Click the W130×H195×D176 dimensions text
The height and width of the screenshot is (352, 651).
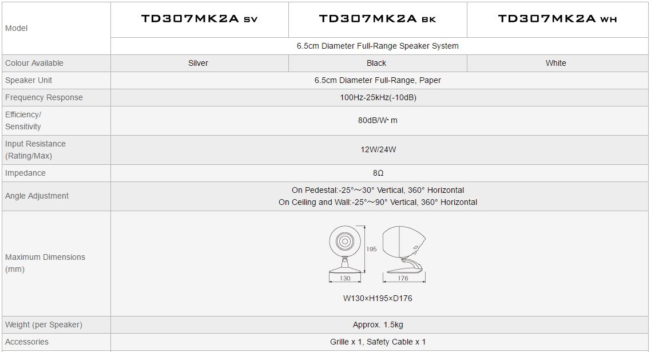[378, 298]
